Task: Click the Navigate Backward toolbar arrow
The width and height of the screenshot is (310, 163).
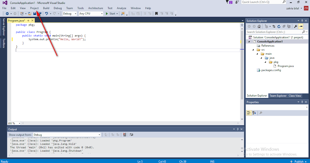Action: [x=7, y=13]
